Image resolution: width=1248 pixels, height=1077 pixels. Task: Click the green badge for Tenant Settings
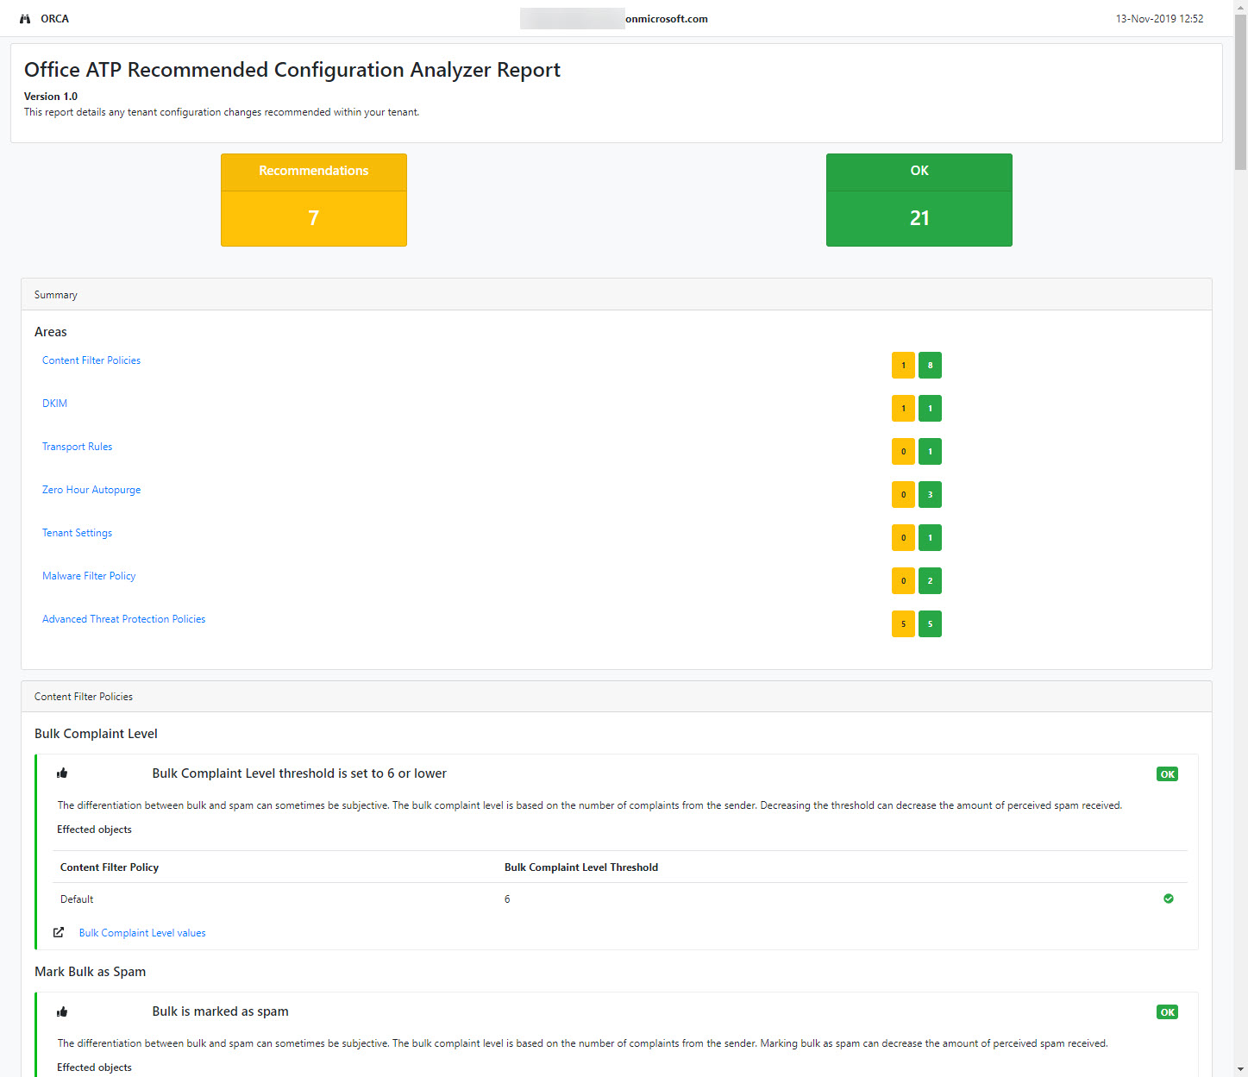[930, 537]
